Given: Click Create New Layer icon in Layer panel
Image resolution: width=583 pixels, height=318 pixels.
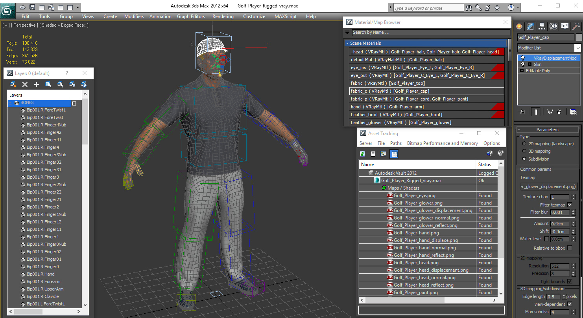Looking at the screenshot, I should pos(13,84).
